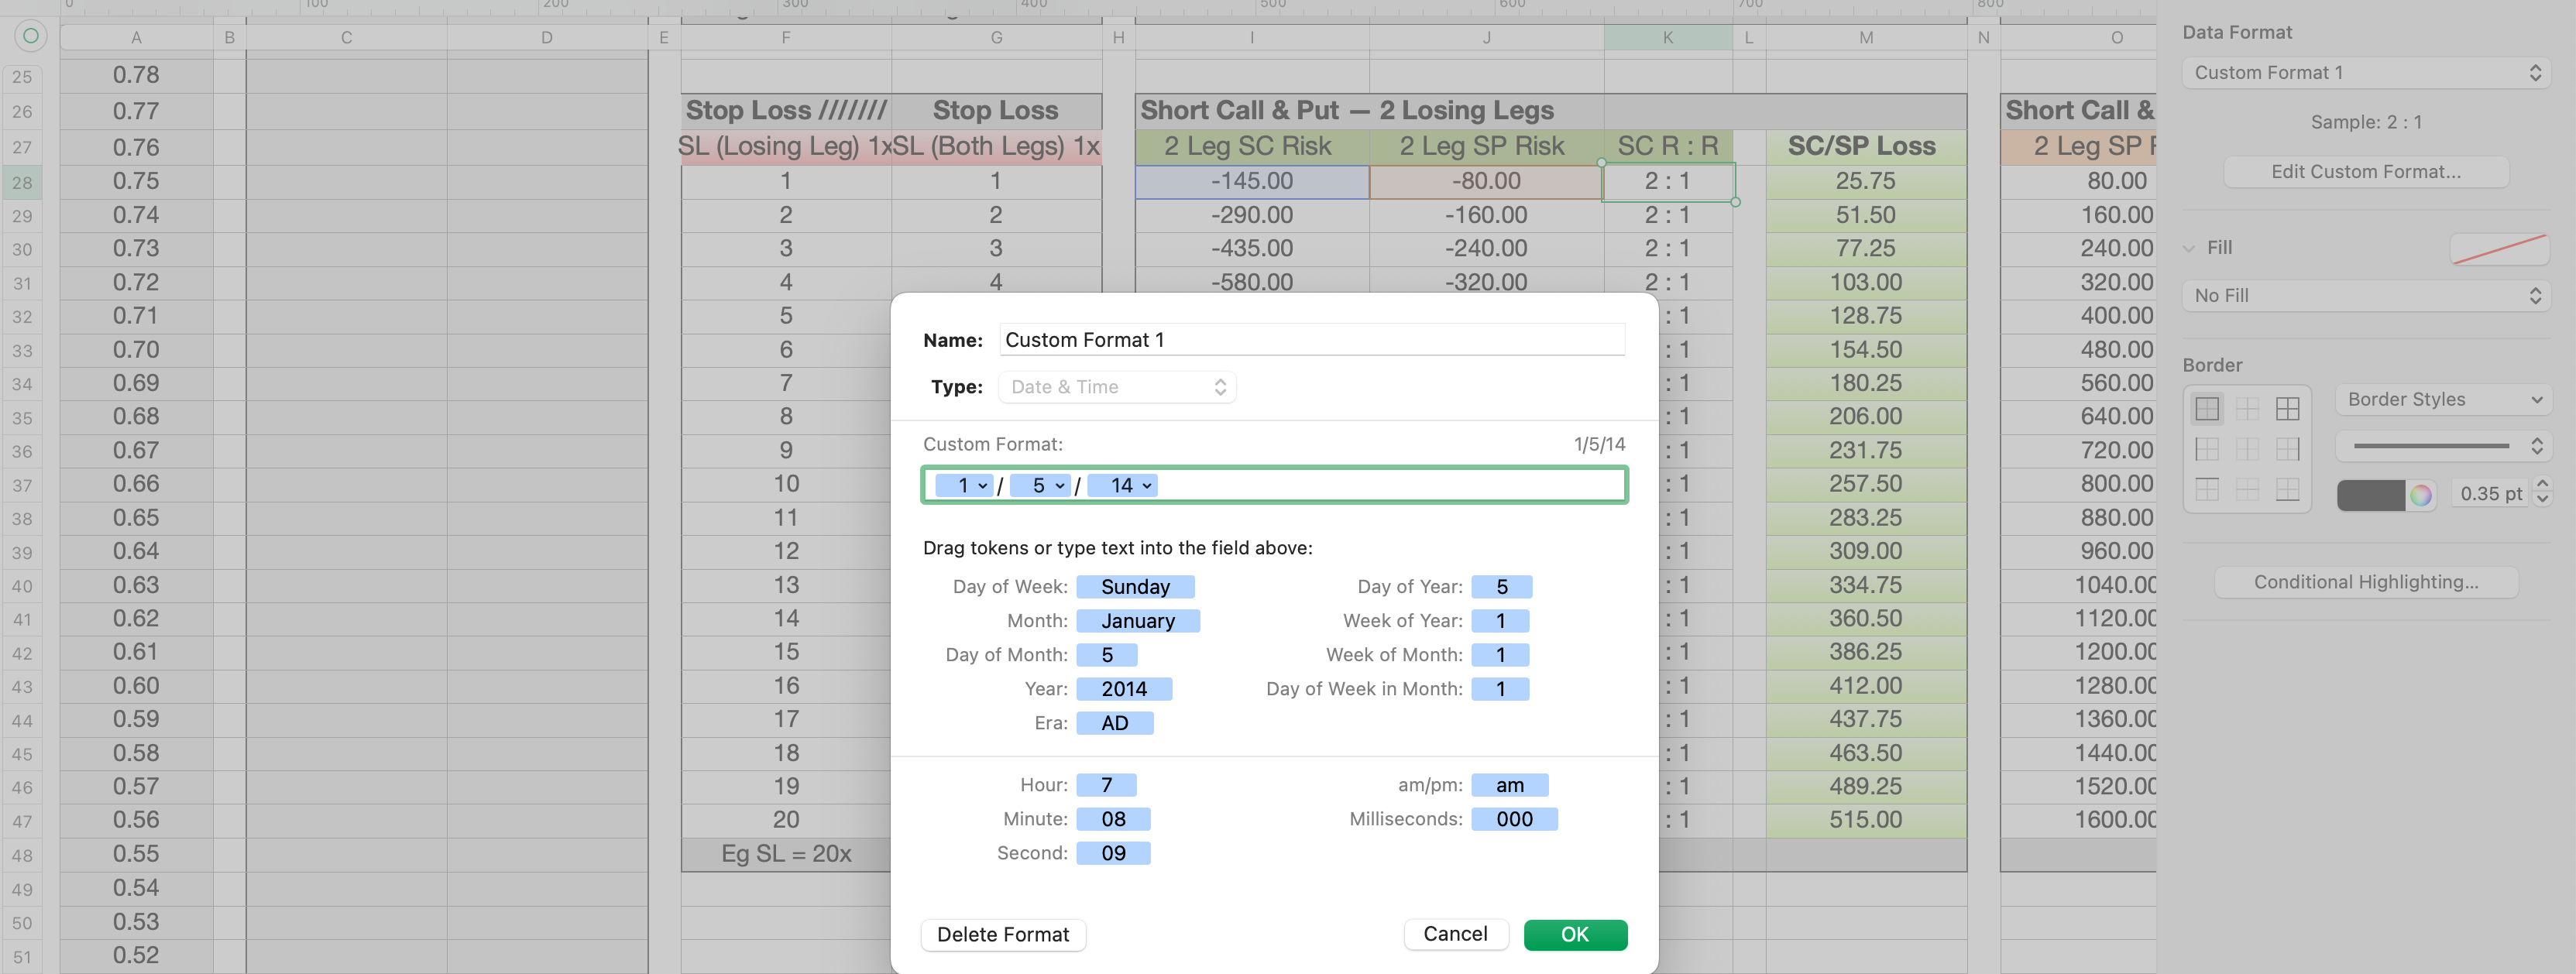Select the right-edge border icon
2576x974 pixels.
[2287, 448]
